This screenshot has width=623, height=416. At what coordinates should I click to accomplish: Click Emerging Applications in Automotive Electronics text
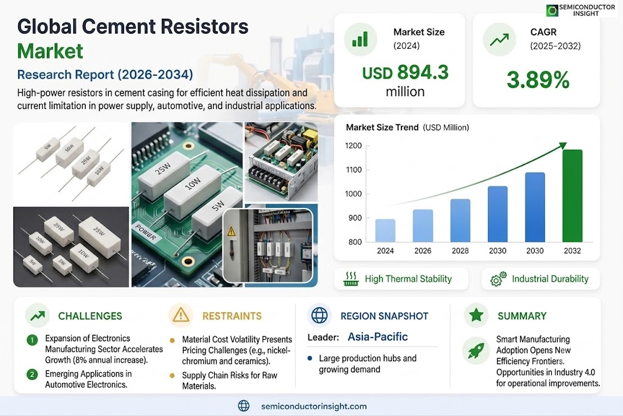pos(88,379)
